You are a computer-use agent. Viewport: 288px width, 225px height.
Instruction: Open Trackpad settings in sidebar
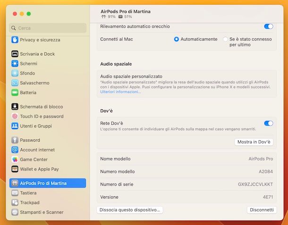(48, 202)
